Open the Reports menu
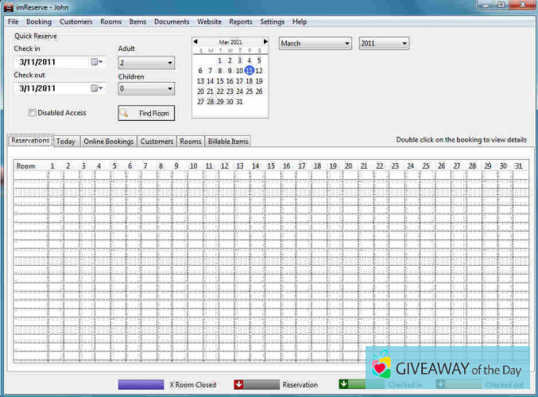The width and height of the screenshot is (538, 397). [241, 21]
